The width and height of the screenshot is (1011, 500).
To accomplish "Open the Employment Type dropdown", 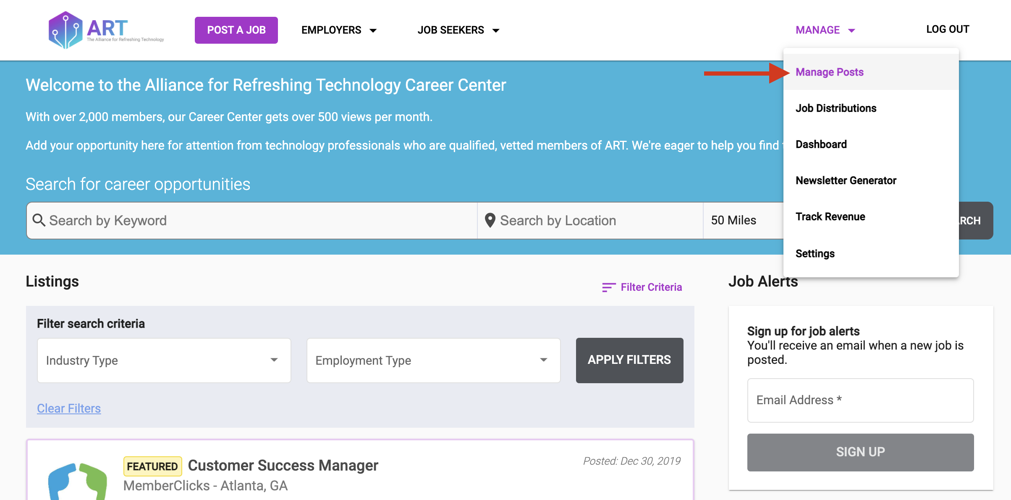I will 433,360.
